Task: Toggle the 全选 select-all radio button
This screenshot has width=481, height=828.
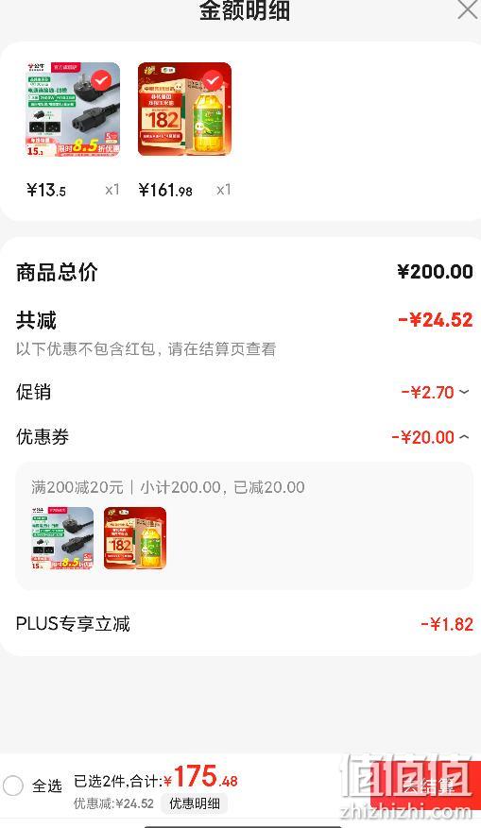Action: pyautogui.click(x=12, y=786)
